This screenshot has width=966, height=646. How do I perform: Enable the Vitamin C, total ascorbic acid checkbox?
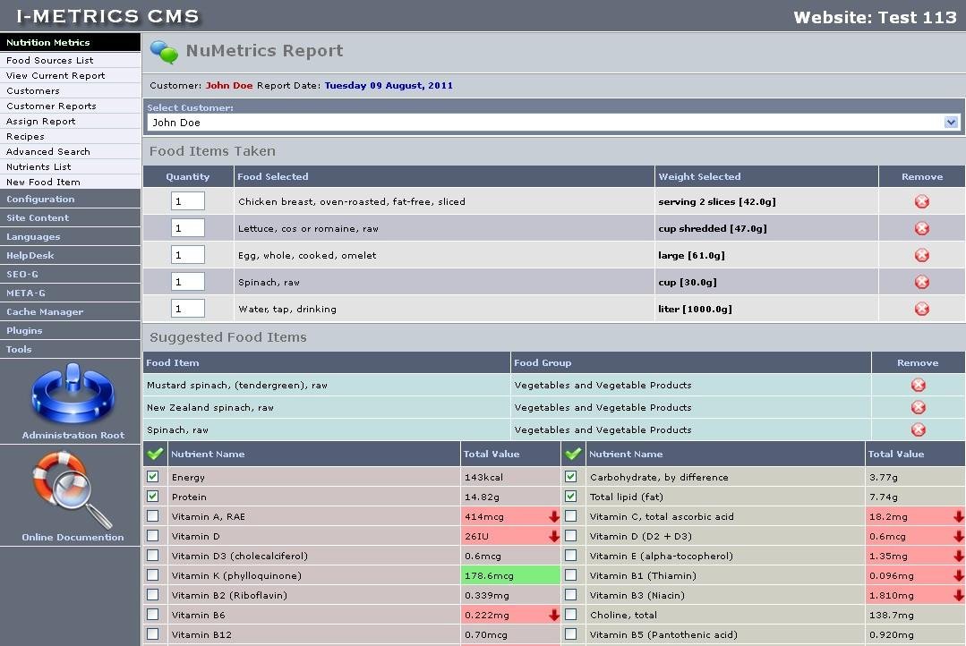point(570,516)
